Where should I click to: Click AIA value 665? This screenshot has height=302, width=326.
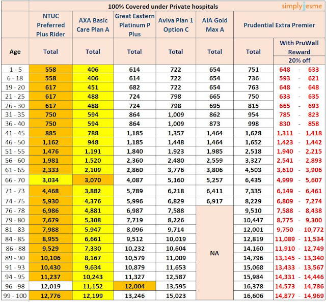[x=214, y=97]
